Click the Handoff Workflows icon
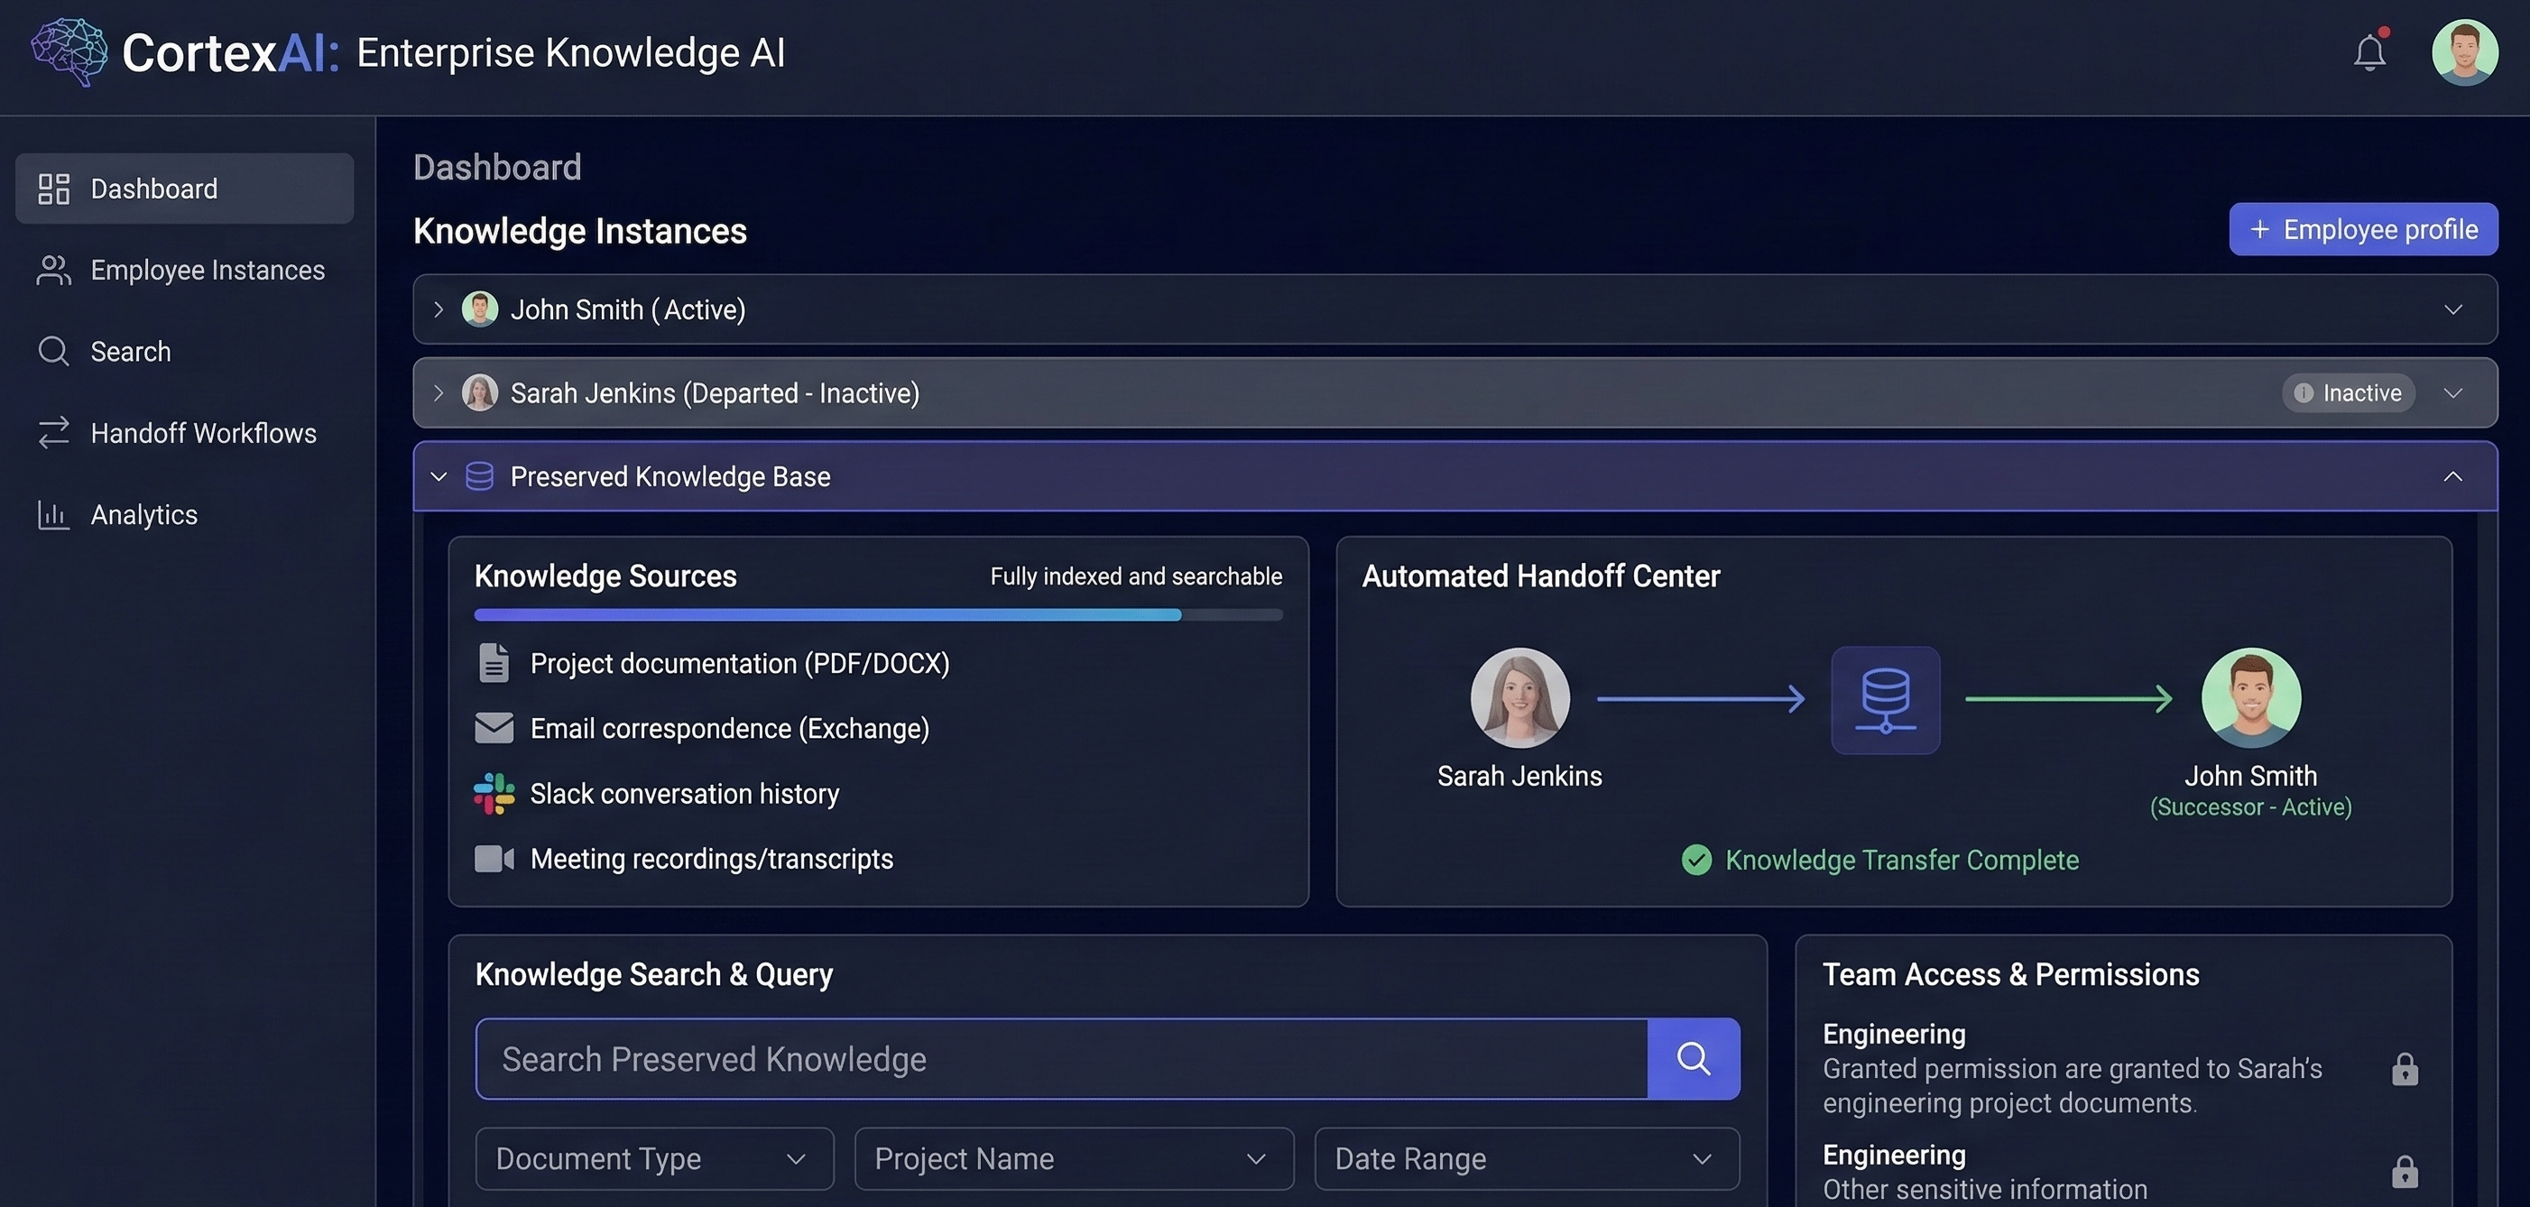 53,432
